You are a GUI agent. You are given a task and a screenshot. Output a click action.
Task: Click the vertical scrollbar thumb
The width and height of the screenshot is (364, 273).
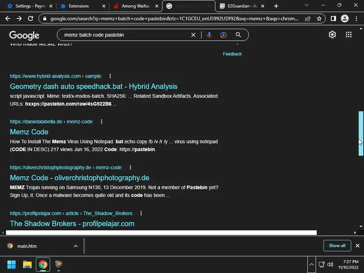click(x=361, y=133)
